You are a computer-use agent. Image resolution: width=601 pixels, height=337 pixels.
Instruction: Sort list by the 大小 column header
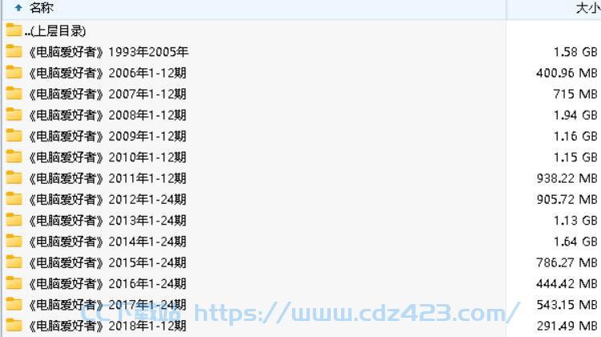tap(588, 8)
